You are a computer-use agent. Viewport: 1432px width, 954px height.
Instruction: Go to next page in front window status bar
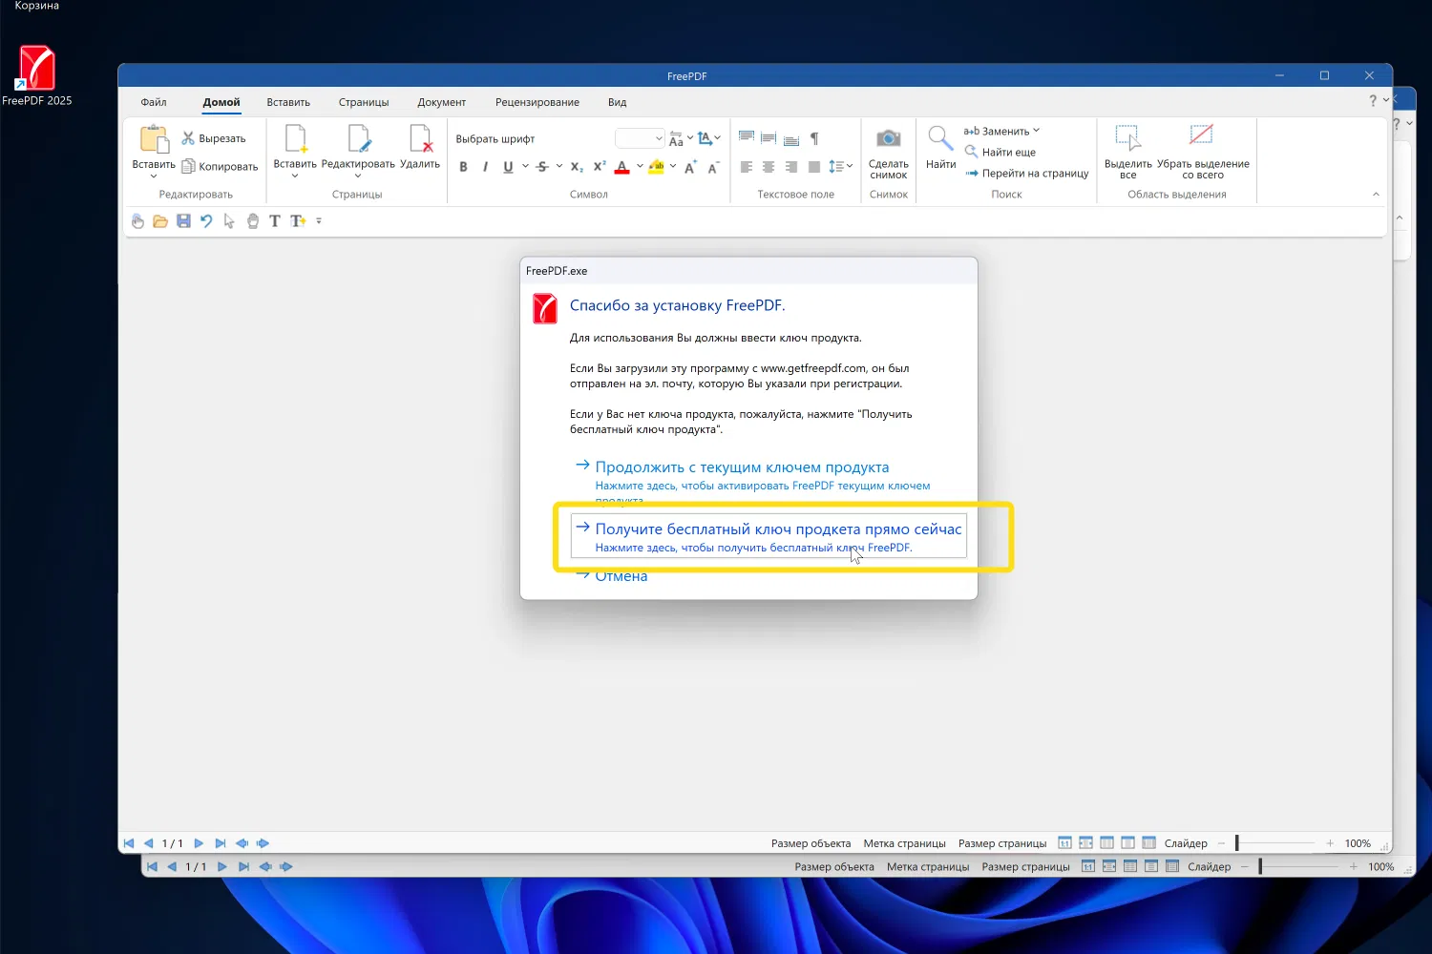pyautogui.click(x=199, y=843)
